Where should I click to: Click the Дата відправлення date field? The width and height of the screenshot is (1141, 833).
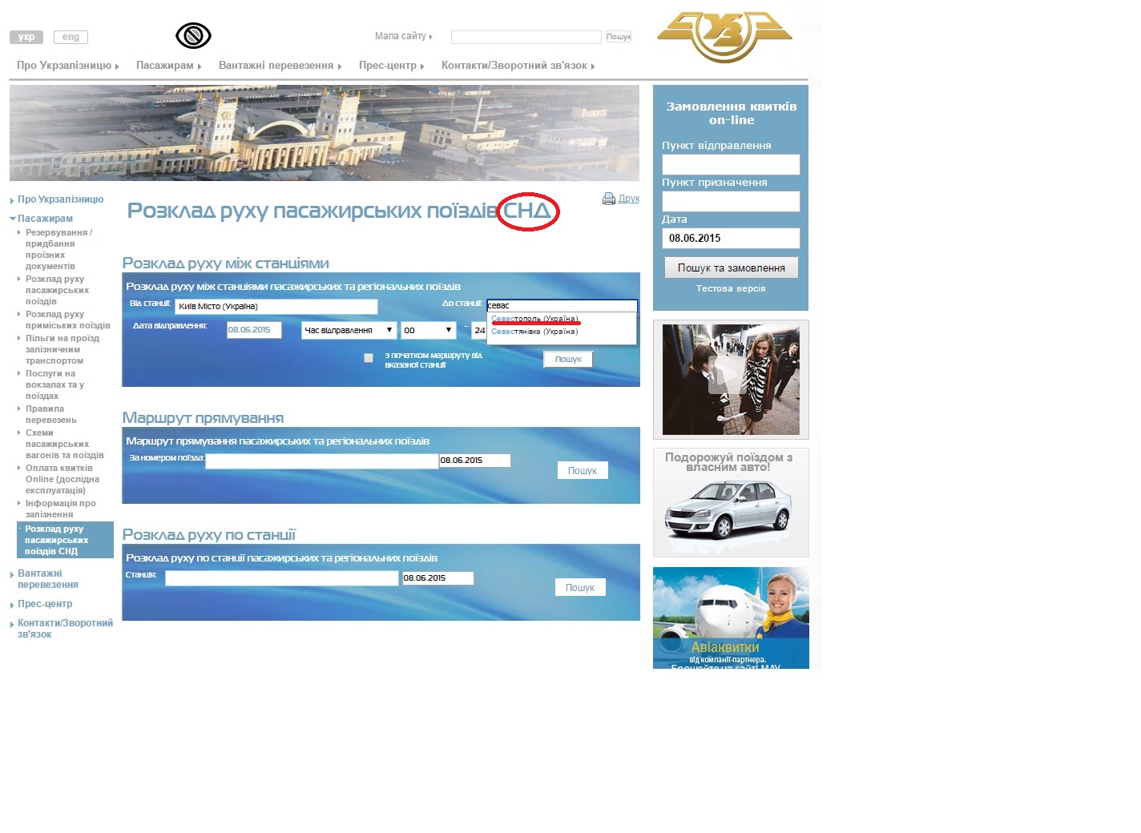pyautogui.click(x=254, y=330)
